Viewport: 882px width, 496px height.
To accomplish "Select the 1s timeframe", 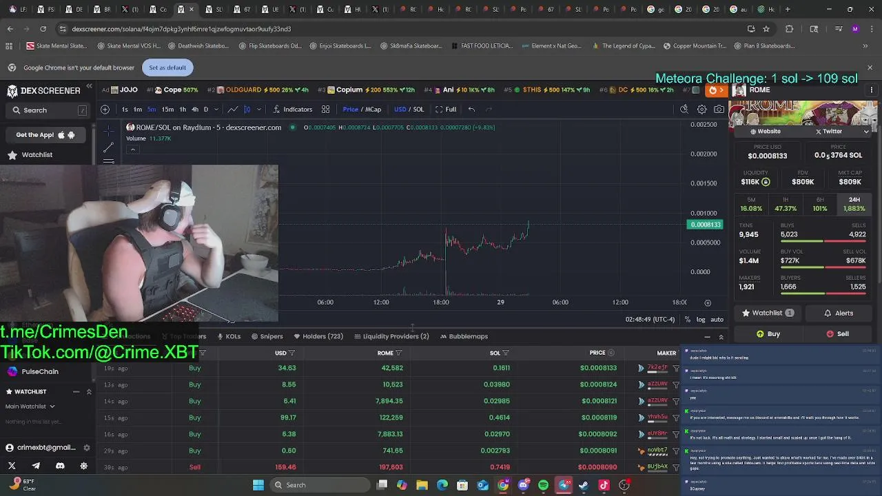I will coord(125,109).
